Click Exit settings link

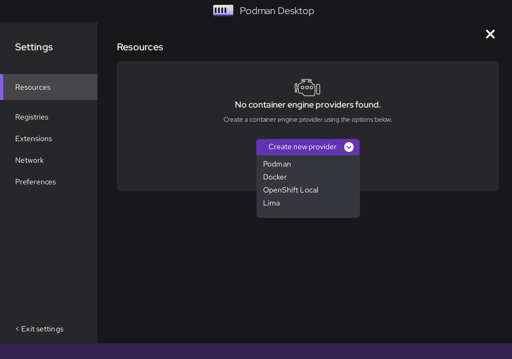pyautogui.click(x=39, y=329)
